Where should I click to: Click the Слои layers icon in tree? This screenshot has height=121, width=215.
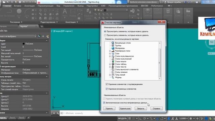click(113, 53)
